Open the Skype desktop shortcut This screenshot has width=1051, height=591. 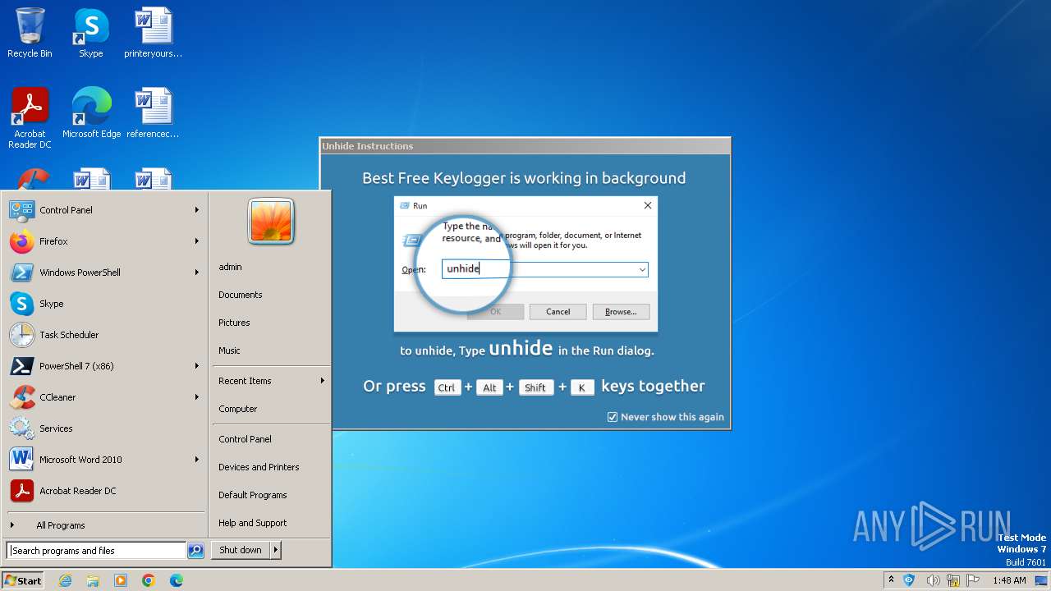[91, 33]
